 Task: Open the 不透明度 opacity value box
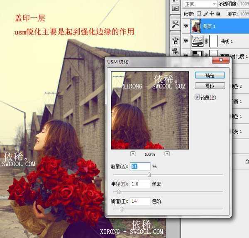244,4
